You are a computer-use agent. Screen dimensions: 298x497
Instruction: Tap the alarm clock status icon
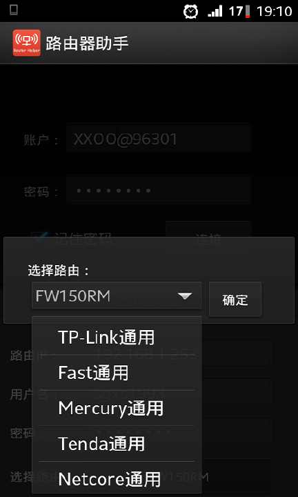190,12
